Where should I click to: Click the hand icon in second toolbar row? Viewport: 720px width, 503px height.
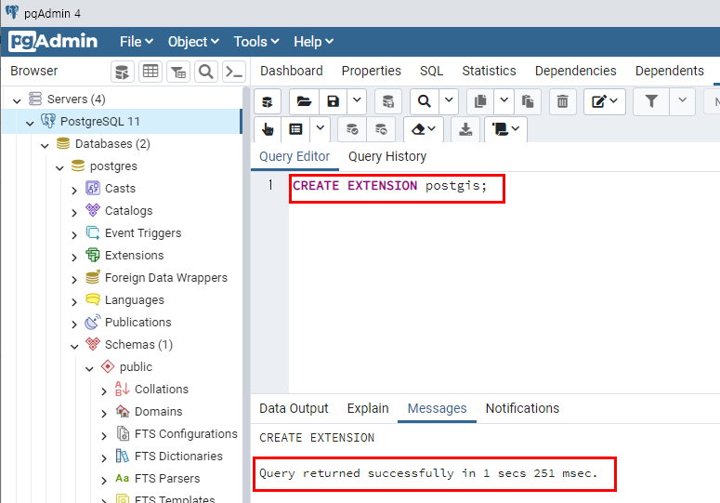[x=268, y=129]
